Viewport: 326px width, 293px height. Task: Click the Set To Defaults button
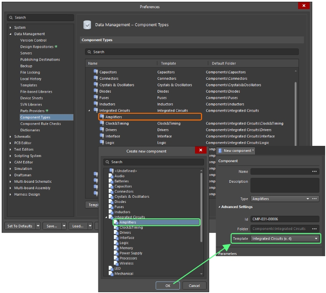20,226
